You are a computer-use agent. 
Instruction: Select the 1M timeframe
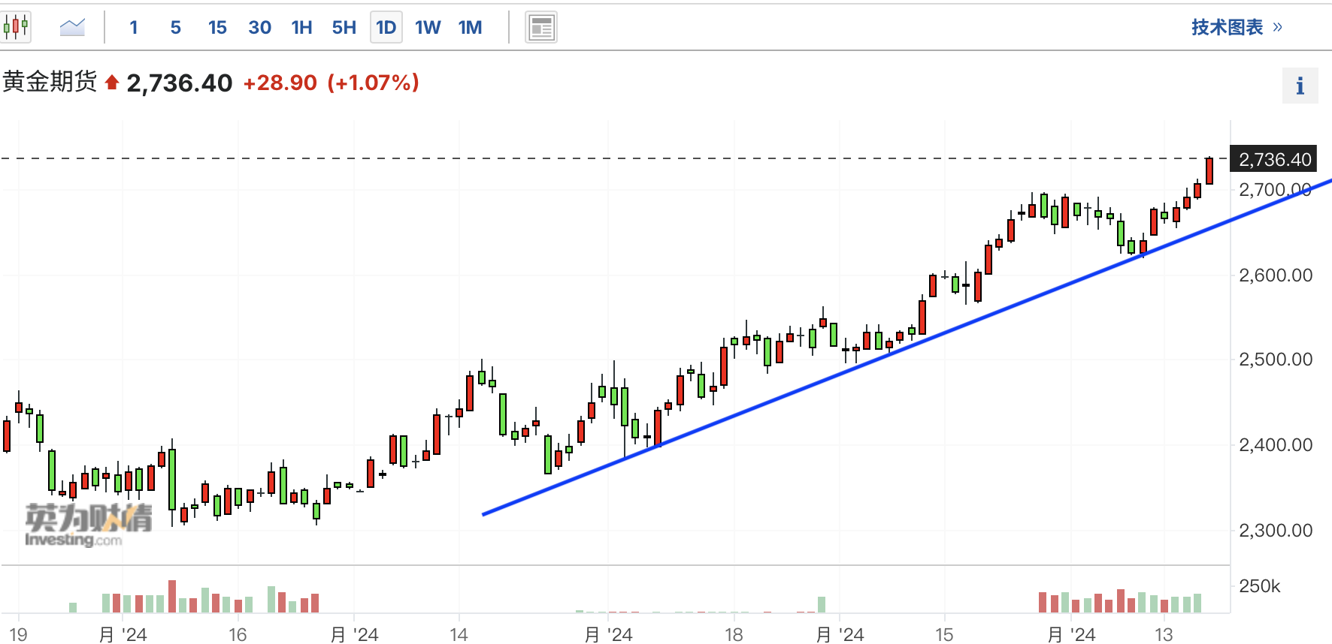(x=470, y=28)
